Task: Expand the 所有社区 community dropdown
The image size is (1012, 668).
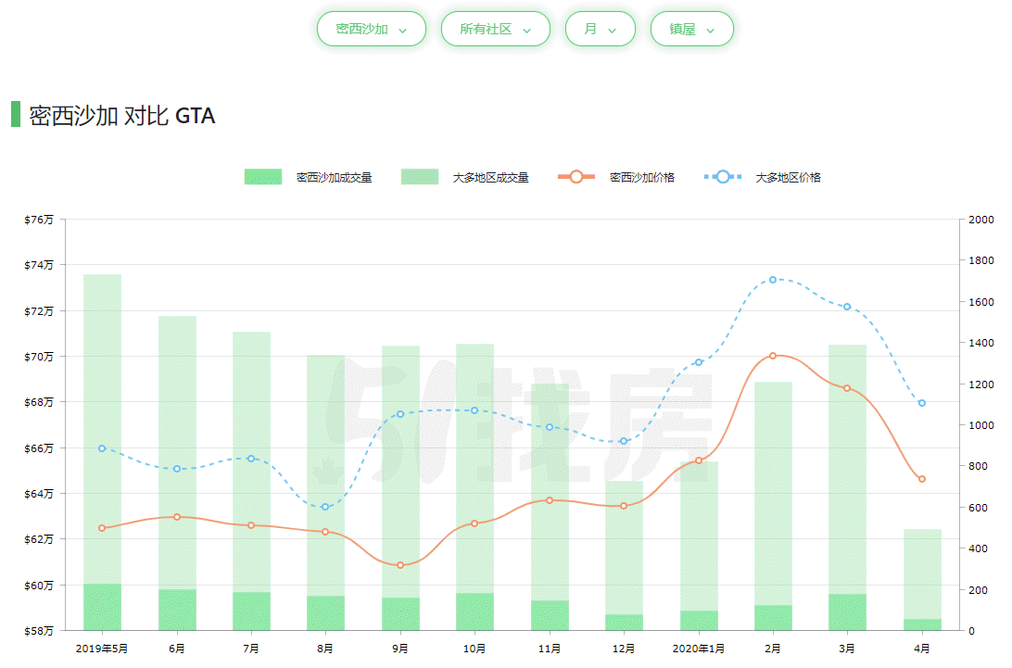Action: 495,29
